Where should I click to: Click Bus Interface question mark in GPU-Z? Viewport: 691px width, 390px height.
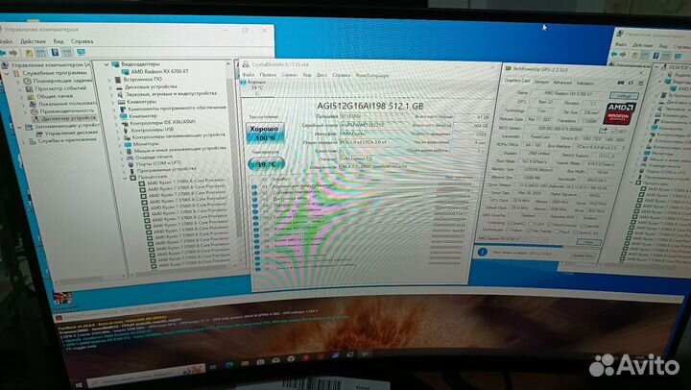click(623, 148)
